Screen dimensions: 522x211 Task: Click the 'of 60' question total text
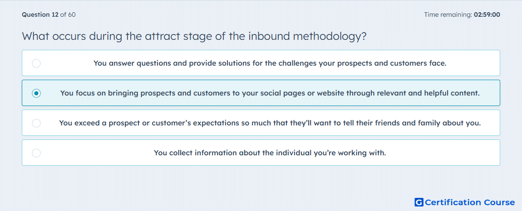68,14
